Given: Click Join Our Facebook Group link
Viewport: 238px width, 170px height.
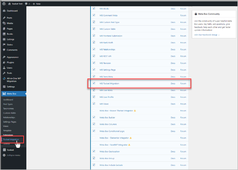Looking at the screenshot, I should pyautogui.click(x=207, y=35).
